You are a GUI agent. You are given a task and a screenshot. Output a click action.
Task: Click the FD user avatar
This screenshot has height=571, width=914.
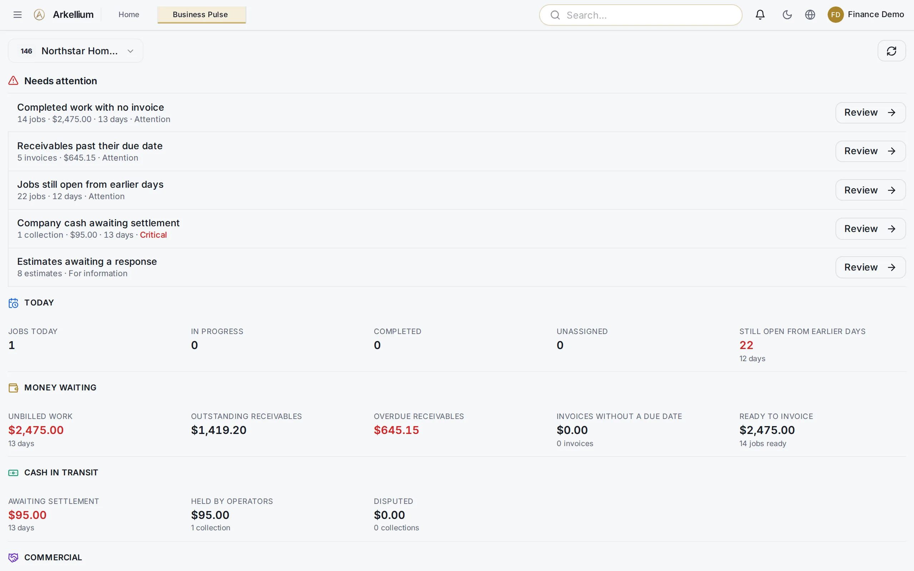pos(835,15)
